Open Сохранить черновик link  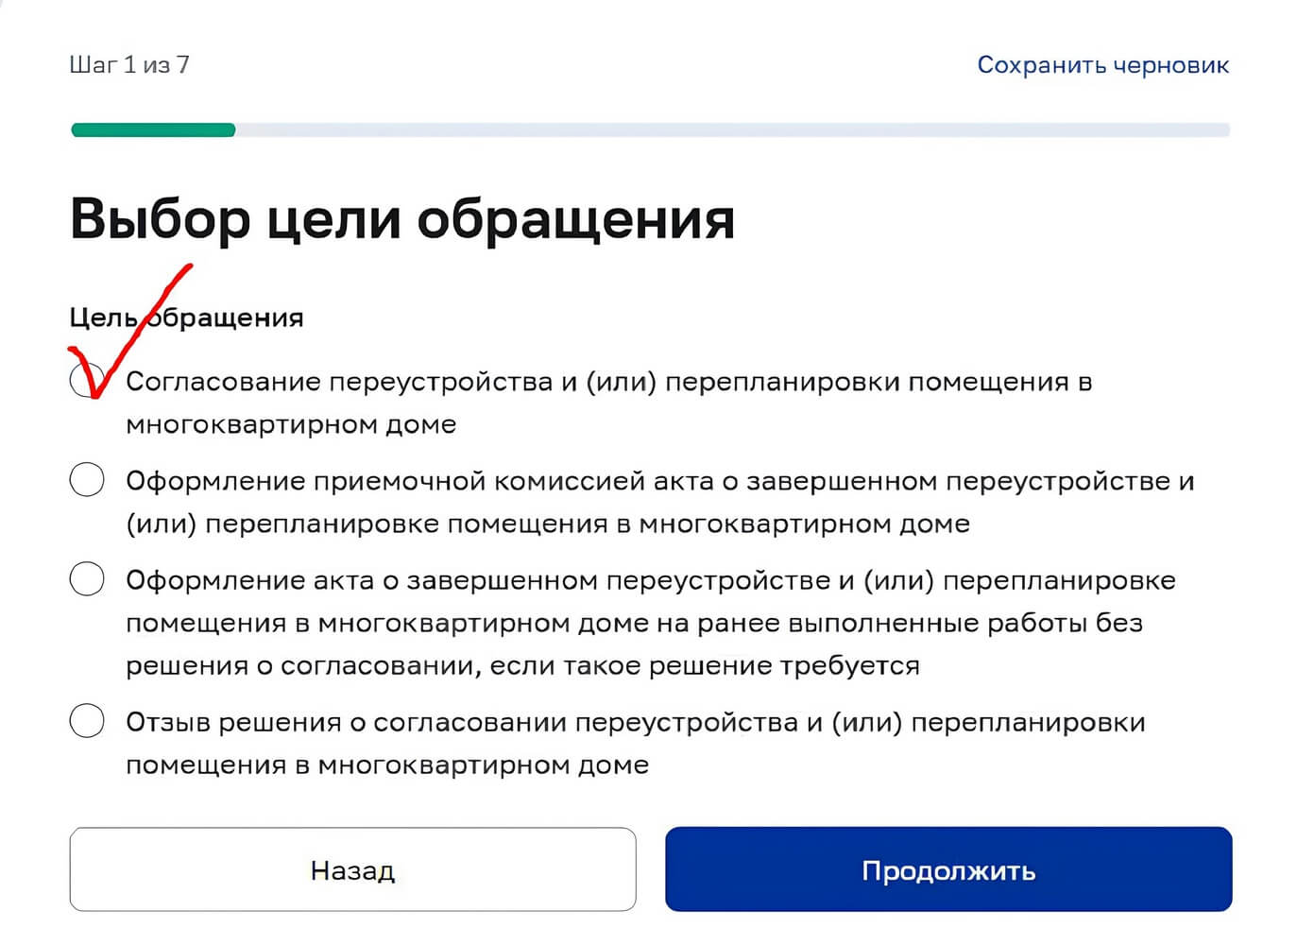[x=1102, y=64]
